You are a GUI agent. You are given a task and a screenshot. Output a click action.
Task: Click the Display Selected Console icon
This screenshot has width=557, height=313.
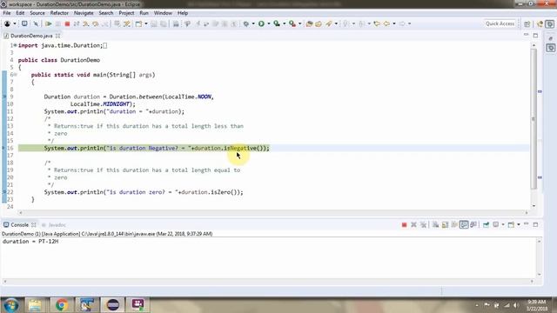click(496, 224)
